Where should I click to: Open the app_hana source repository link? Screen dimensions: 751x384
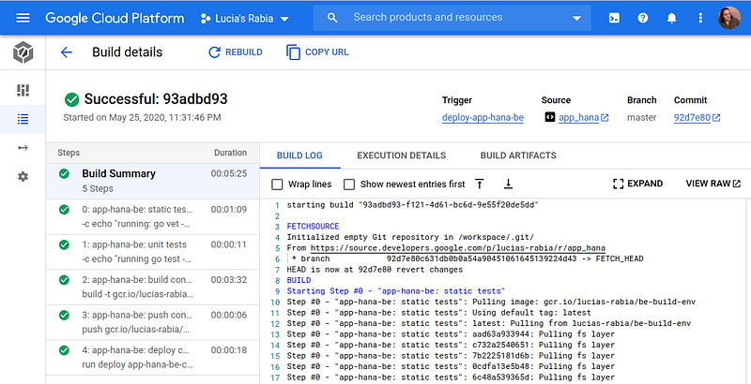[578, 117]
